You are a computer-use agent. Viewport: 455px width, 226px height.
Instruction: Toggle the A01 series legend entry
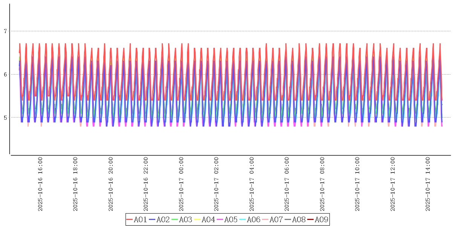(x=137, y=220)
